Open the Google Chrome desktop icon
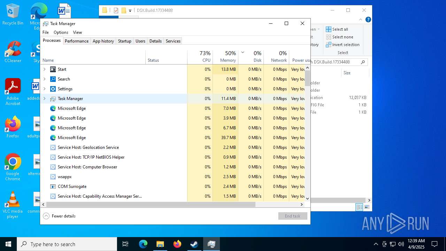Image resolution: width=446 pixels, height=251 pixels. tap(13, 167)
